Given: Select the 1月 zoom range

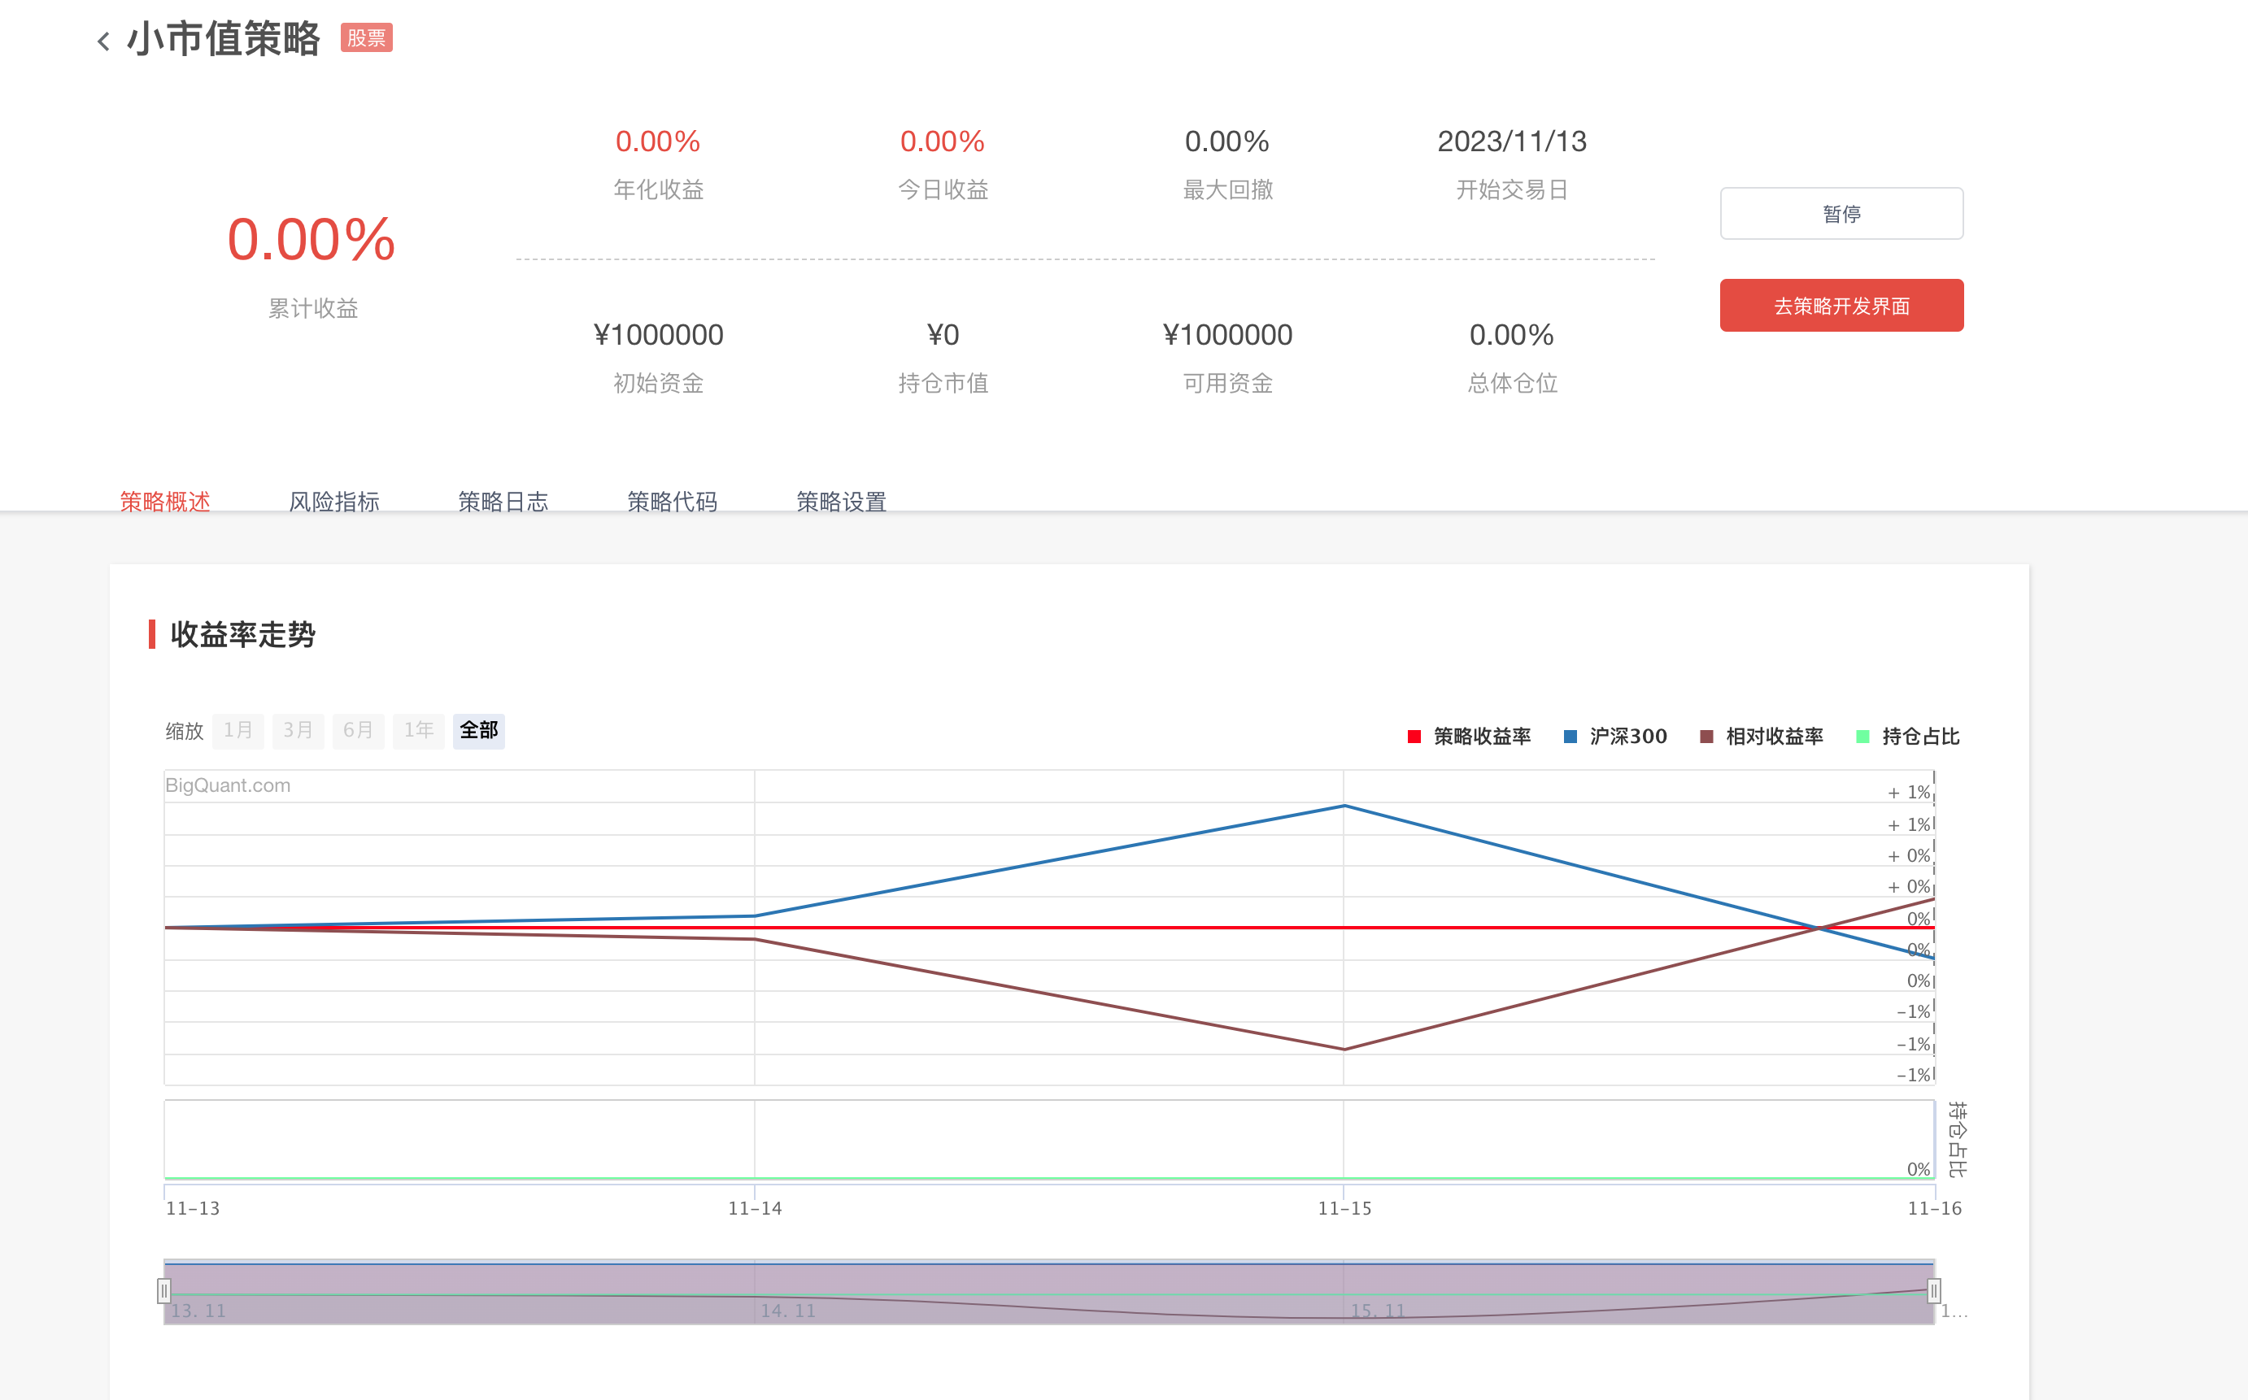Looking at the screenshot, I should coord(237,731).
